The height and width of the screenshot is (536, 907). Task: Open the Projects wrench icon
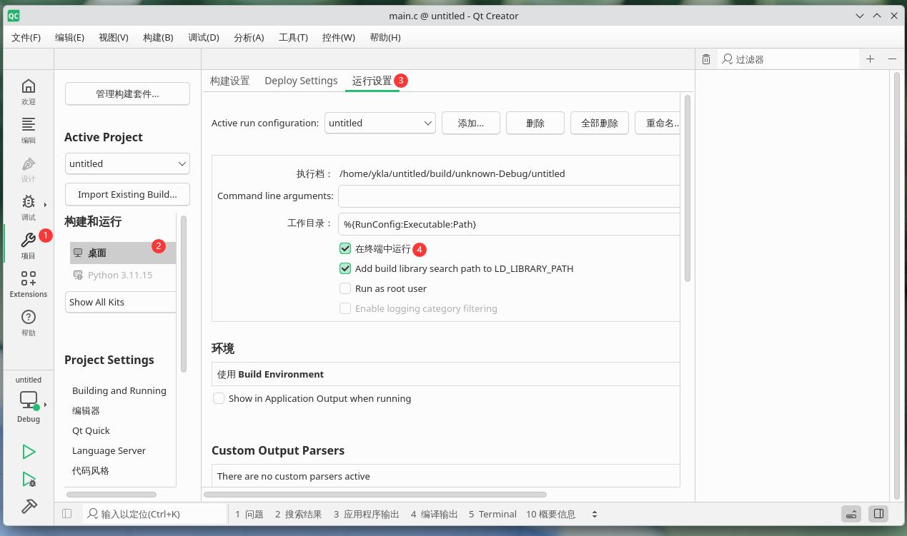(x=28, y=241)
